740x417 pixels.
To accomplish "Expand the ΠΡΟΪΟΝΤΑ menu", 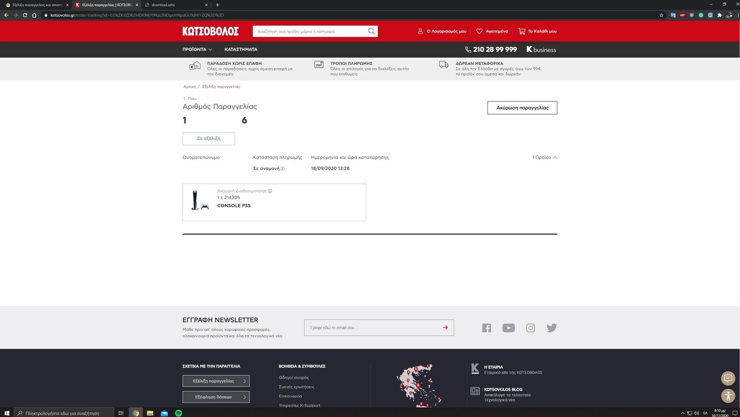I will coord(197,49).
